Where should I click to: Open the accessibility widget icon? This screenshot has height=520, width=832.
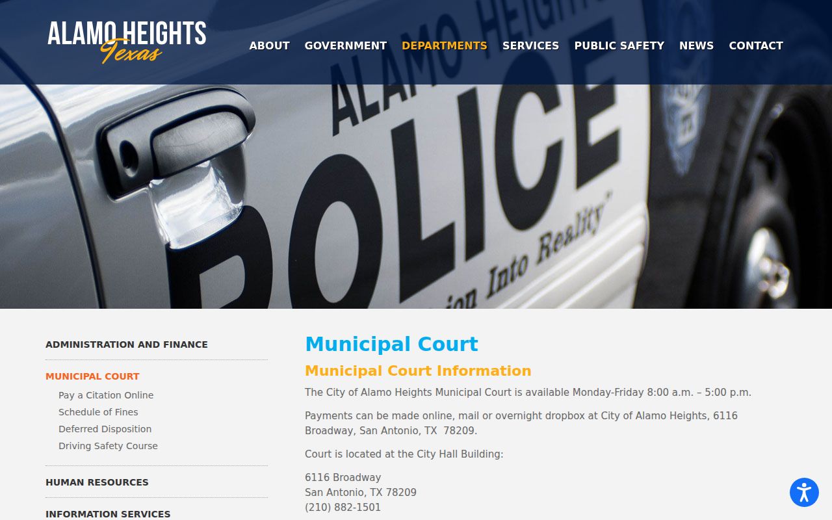click(x=804, y=492)
